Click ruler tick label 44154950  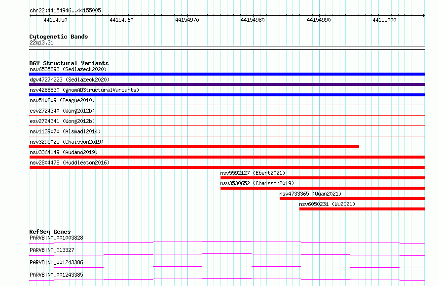tap(55, 20)
